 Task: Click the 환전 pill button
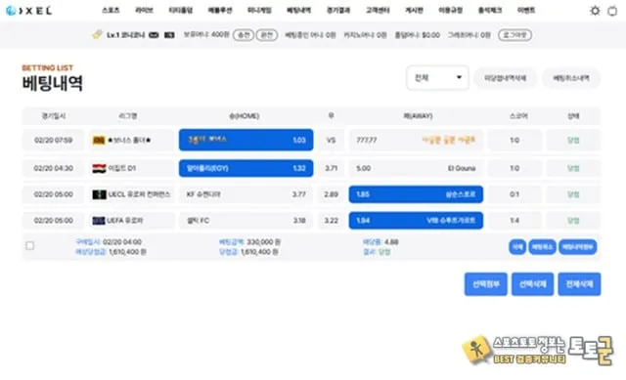267,35
